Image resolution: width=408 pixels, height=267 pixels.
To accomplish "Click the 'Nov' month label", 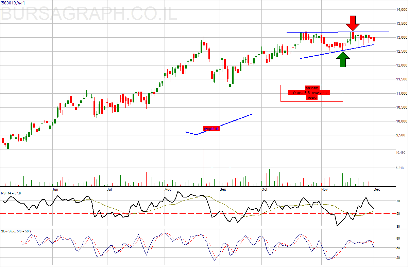I will (325, 189).
